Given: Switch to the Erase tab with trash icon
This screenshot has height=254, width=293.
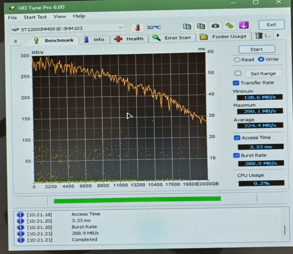Looking at the screenshot, I should (263, 36).
